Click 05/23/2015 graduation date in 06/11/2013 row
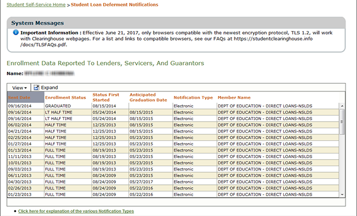Image resolution: width=357 pixels, height=216 pixels. tap(151, 176)
